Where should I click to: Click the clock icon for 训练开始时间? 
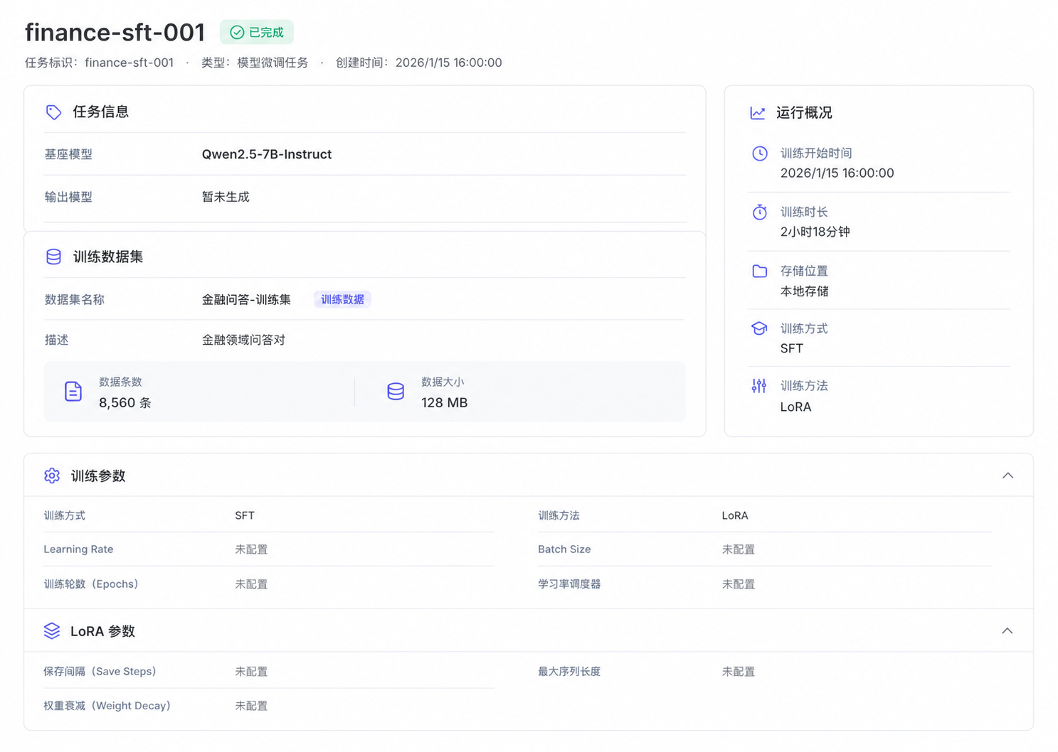click(x=760, y=154)
